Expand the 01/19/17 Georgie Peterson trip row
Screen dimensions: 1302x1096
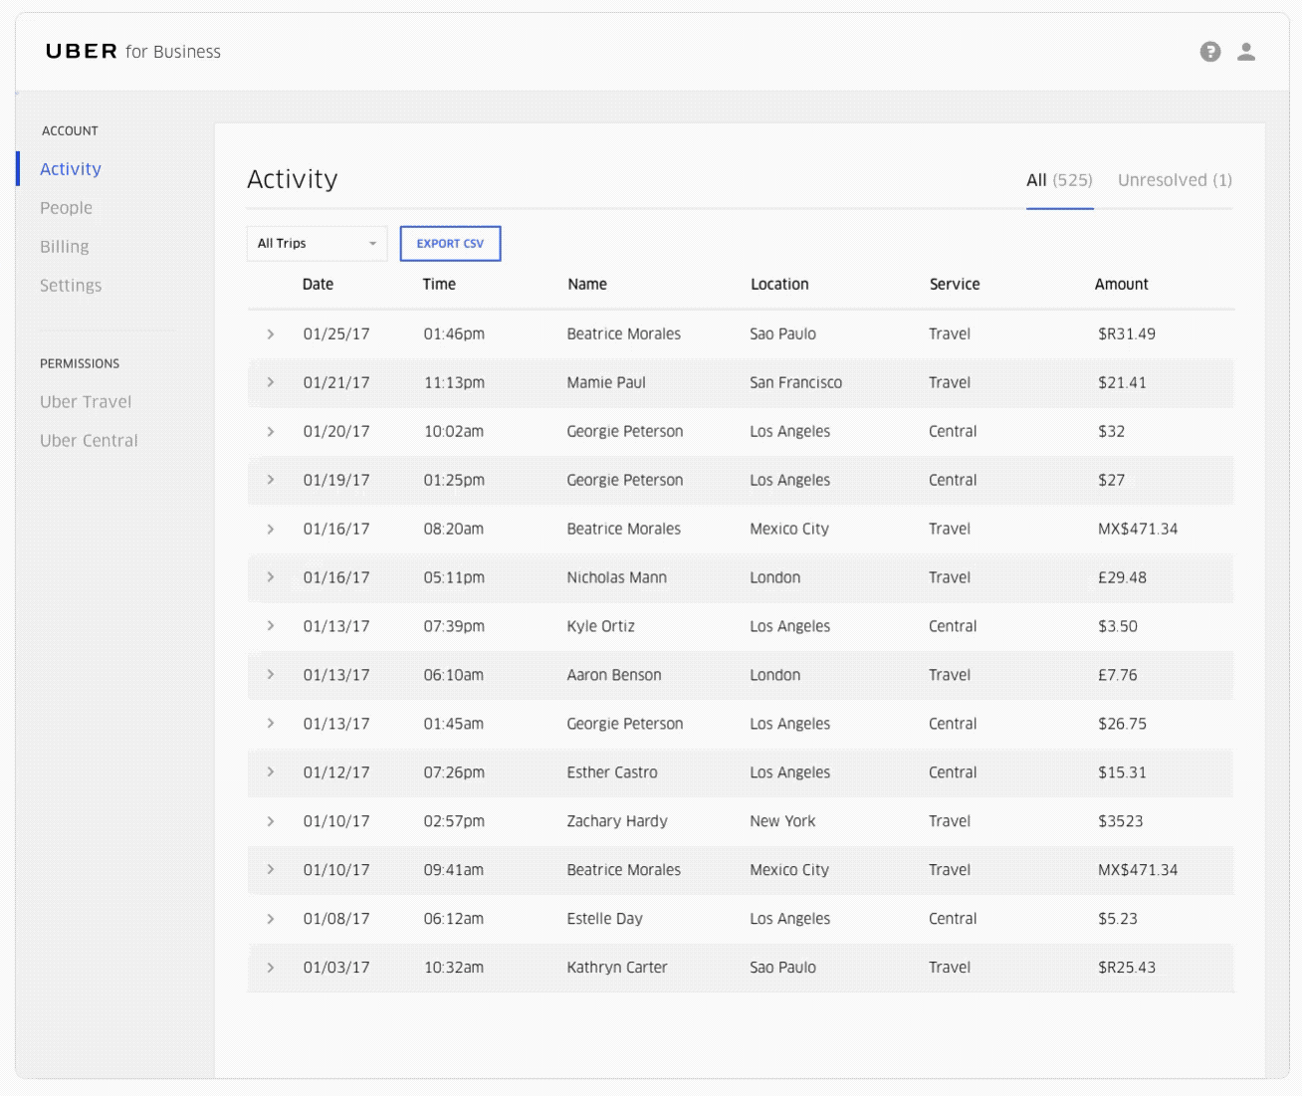point(270,480)
